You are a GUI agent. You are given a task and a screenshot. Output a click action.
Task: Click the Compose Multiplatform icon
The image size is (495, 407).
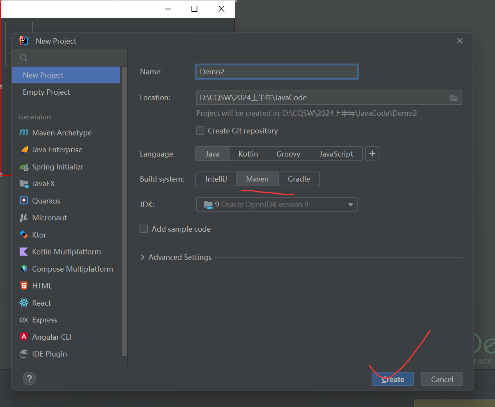click(24, 268)
